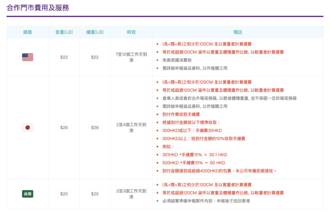The width and height of the screenshot is (331, 215).
Task: Select the 2至4個工作天到港 cell
Action: pyautogui.click(x=131, y=127)
